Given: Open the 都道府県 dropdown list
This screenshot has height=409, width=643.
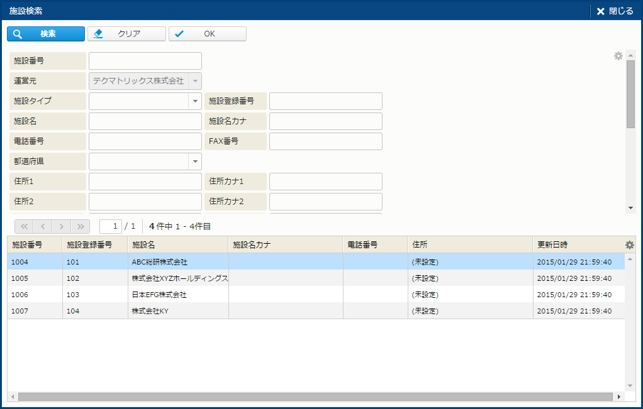Looking at the screenshot, I should point(194,161).
